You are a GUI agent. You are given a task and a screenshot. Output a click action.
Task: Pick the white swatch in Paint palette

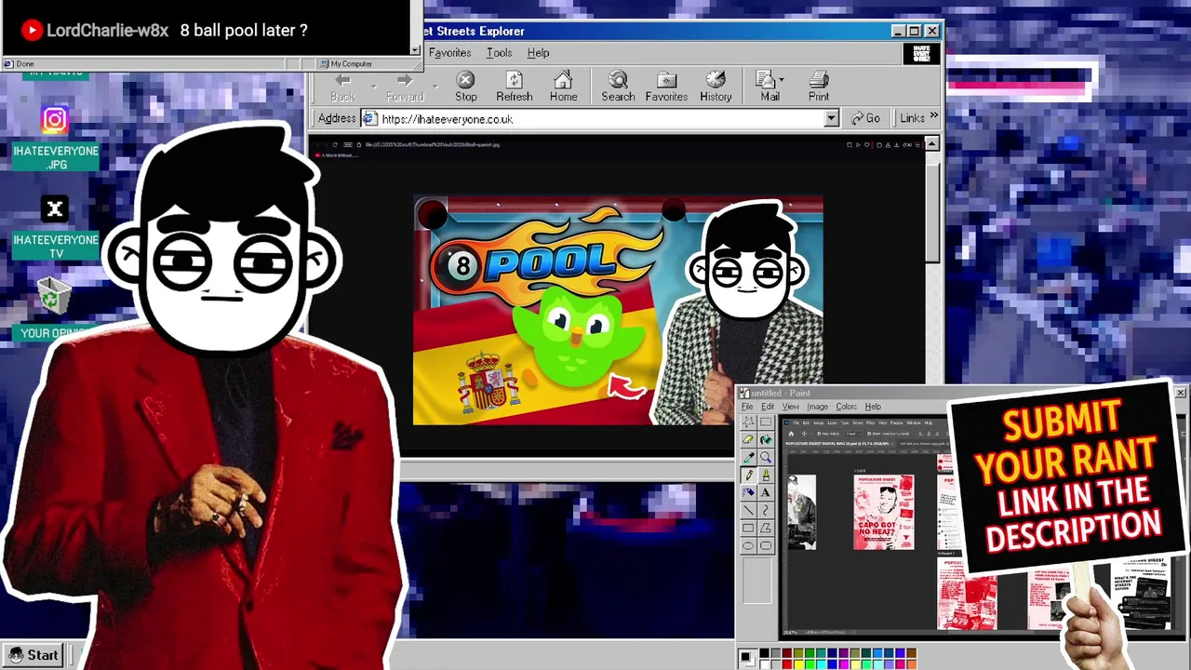click(x=765, y=664)
